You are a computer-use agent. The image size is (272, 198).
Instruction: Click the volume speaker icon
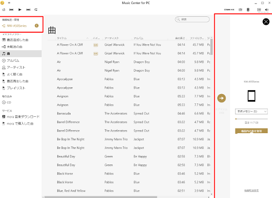pos(267,9)
